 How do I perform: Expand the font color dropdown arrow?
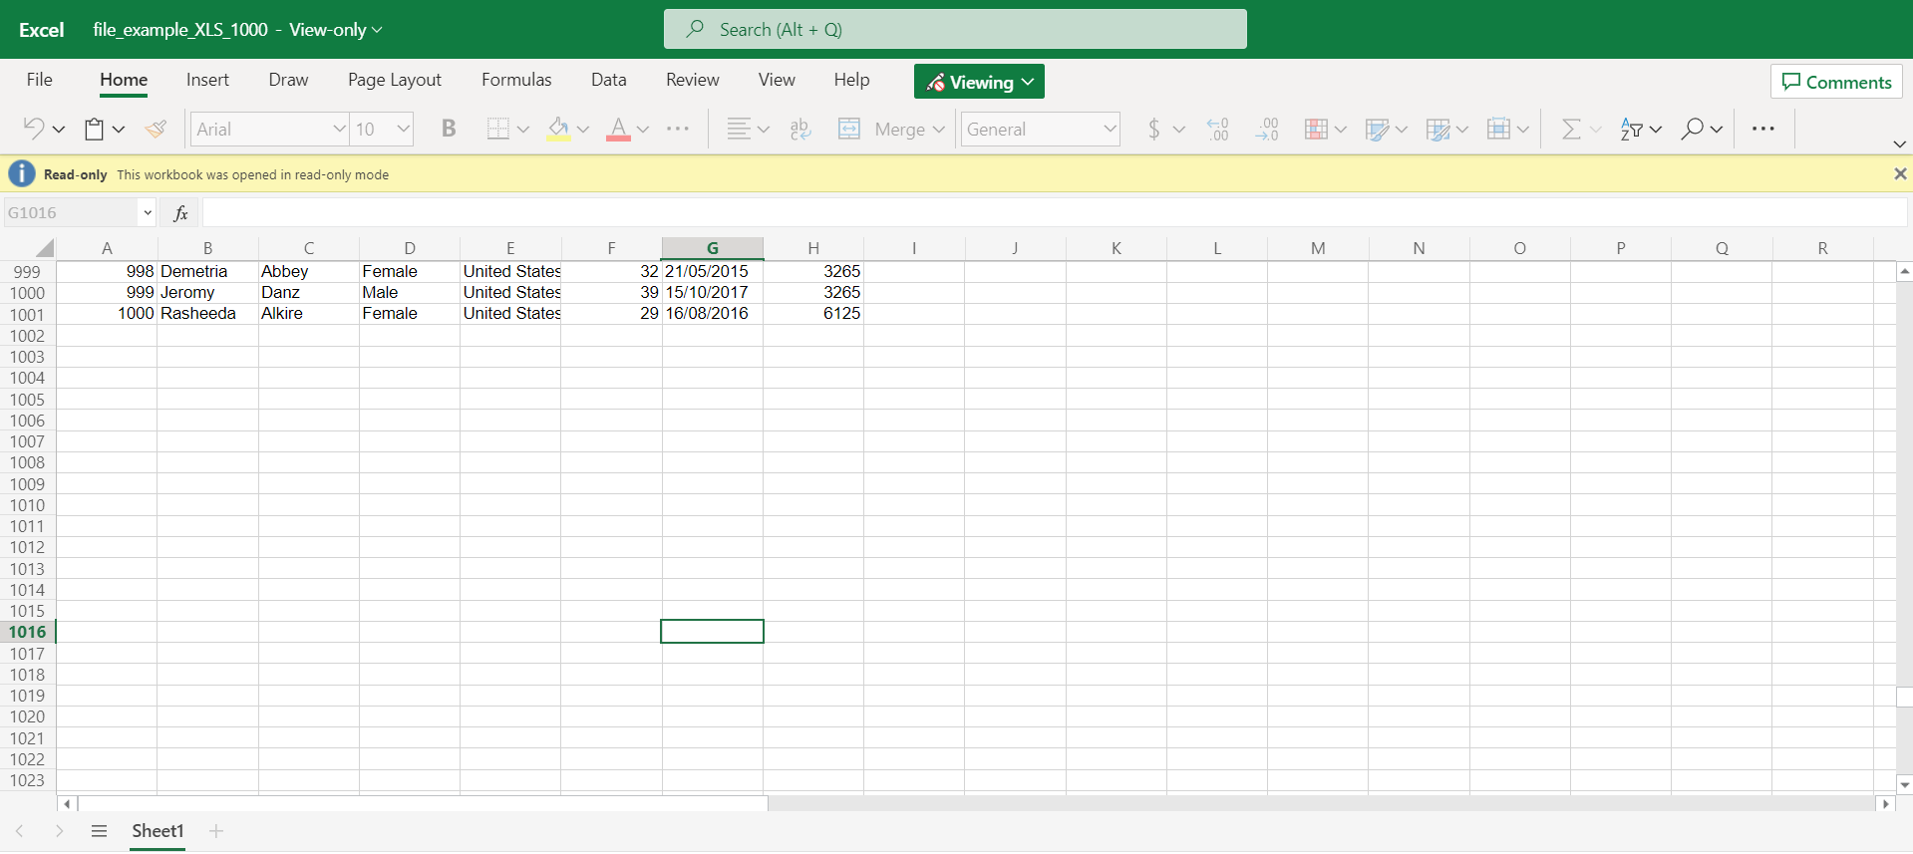tap(643, 130)
